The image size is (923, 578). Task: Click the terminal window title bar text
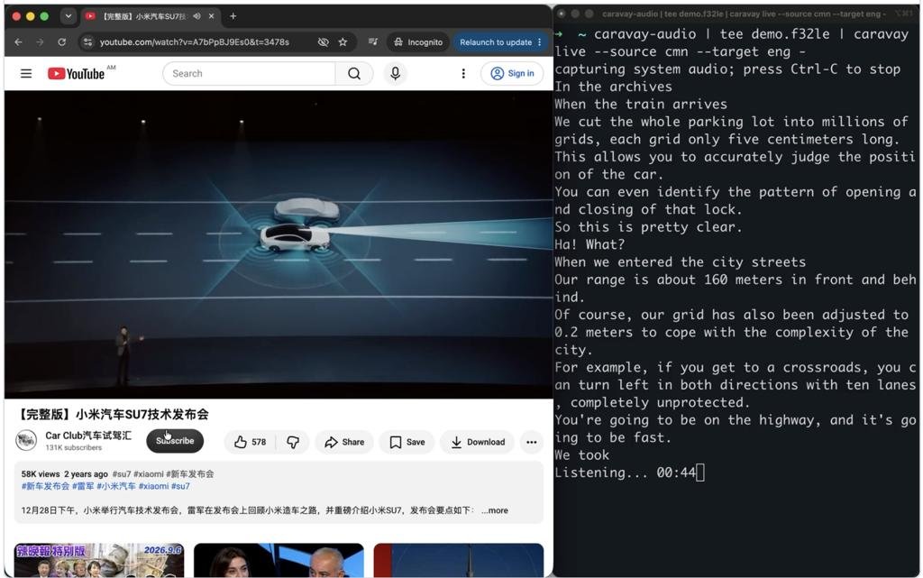(x=744, y=14)
